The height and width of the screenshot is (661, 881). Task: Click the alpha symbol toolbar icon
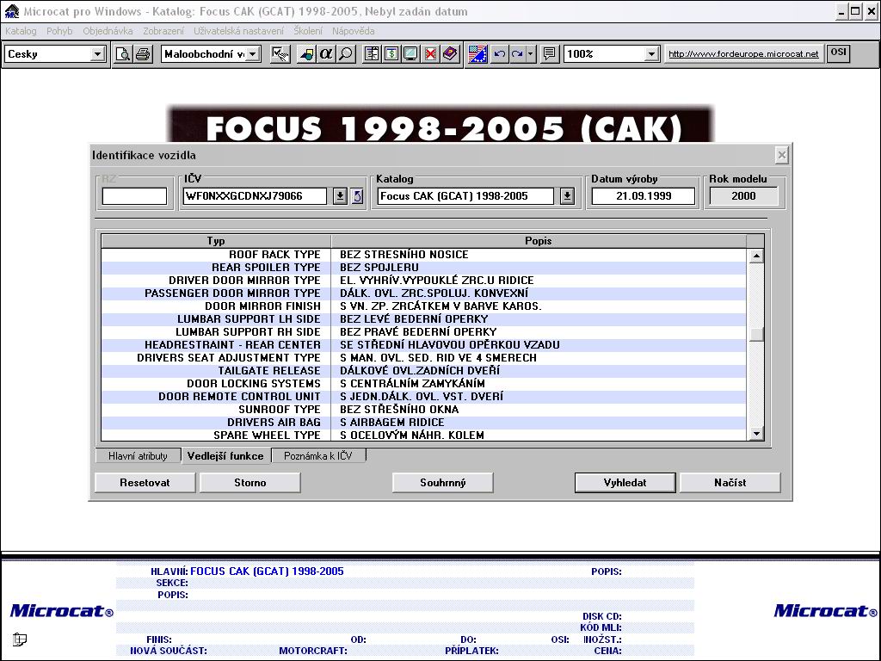pos(326,54)
